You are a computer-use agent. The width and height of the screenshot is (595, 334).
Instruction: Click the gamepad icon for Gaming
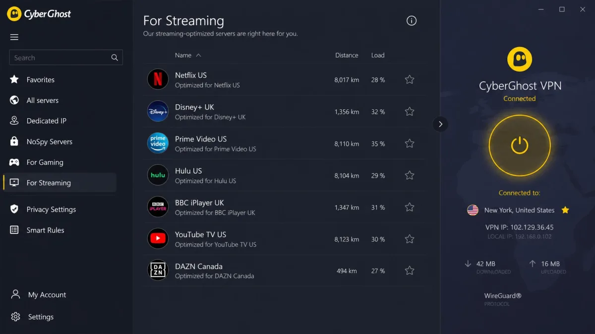click(x=14, y=162)
